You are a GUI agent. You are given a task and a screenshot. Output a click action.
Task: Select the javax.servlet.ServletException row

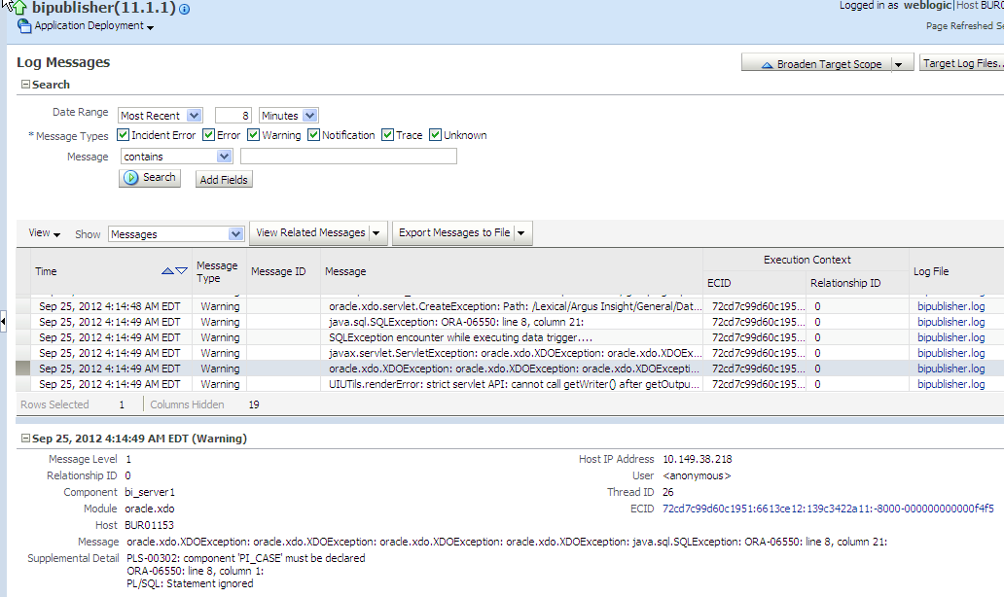[510, 353]
